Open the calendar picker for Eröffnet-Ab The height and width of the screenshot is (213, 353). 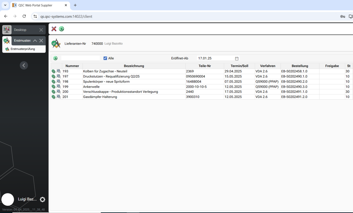(237, 58)
